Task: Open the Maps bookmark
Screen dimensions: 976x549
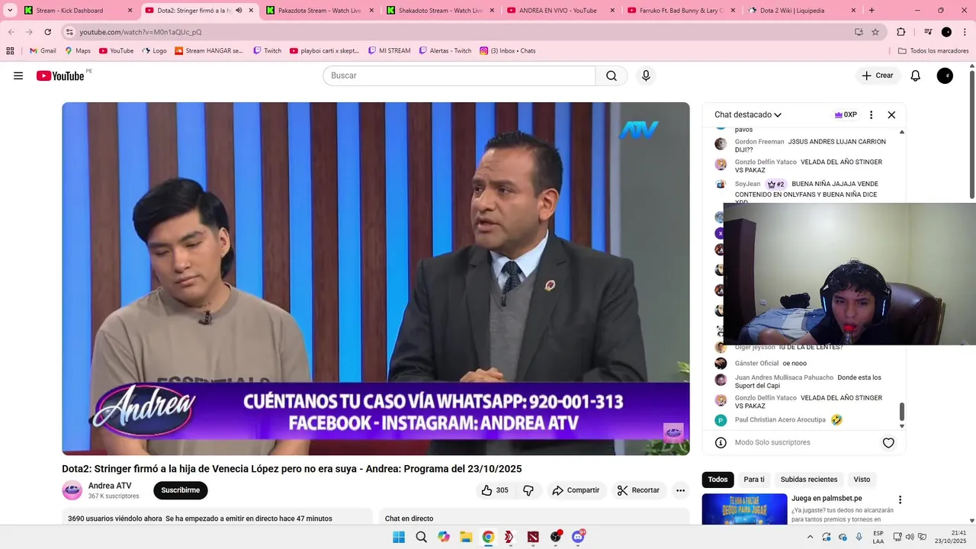Action: pyautogui.click(x=78, y=51)
